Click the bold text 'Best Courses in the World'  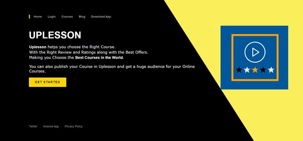tap(99, 57)
